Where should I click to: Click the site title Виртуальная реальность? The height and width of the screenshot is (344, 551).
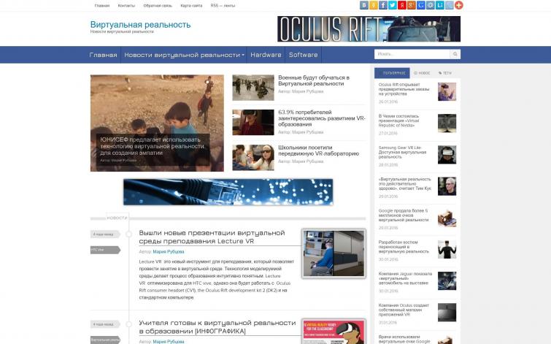(140, 25)
